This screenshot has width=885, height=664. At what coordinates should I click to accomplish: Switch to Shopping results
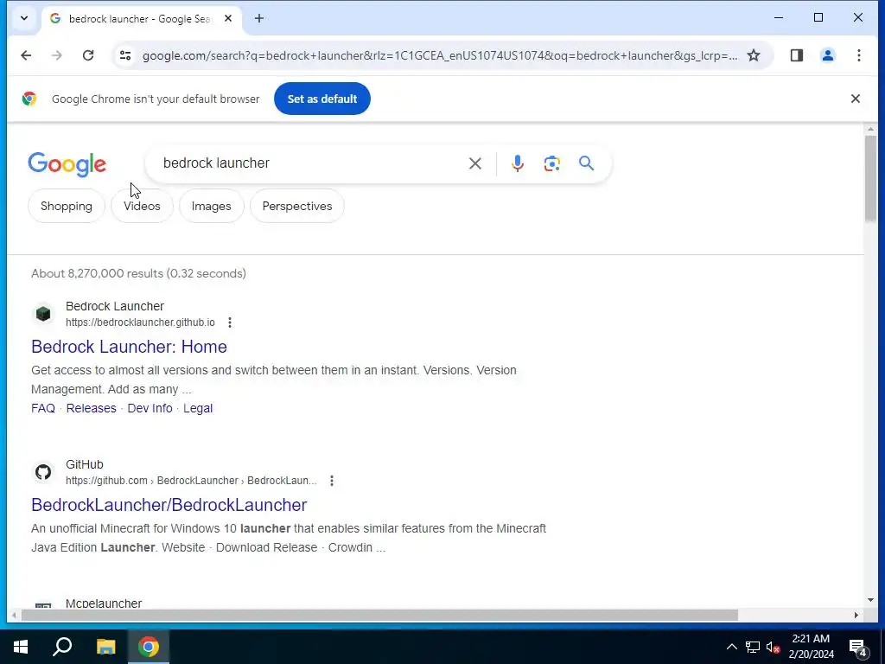[66, 206]
